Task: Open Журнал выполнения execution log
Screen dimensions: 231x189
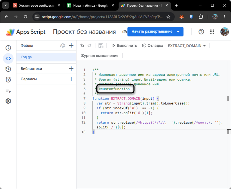Action: (x=99, y=56)
